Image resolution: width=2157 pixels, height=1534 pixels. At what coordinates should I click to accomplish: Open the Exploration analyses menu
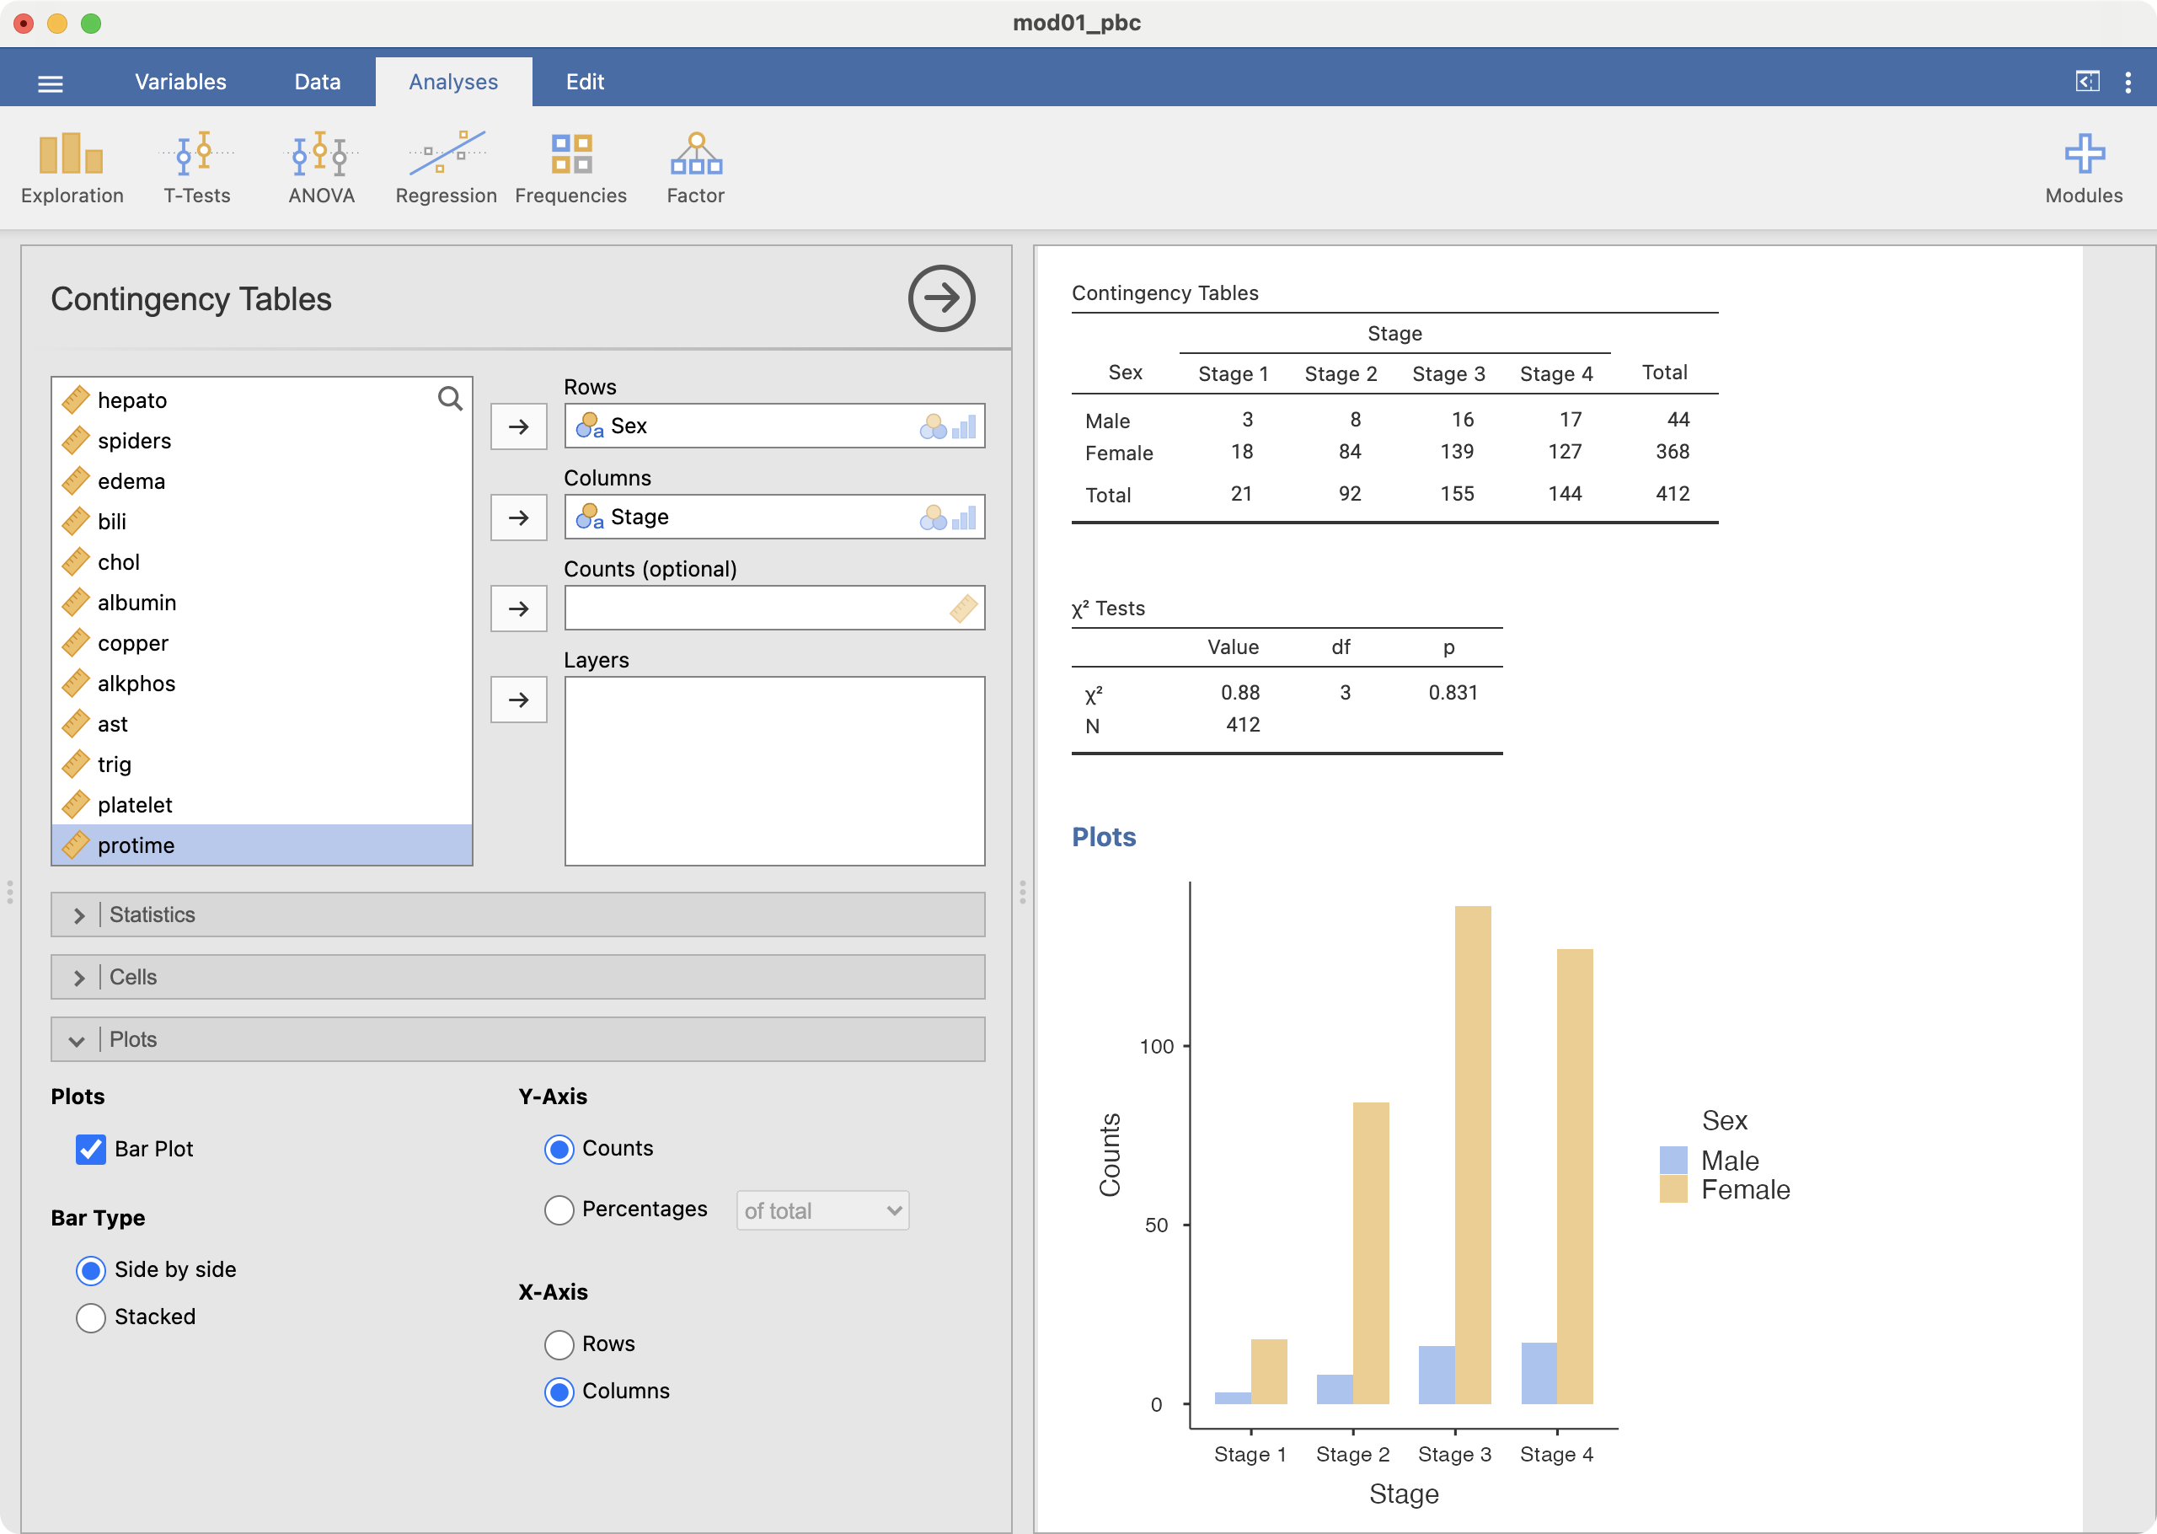click(72, 168)
